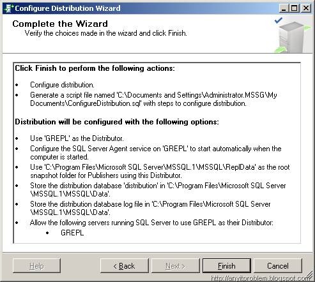
Task: Click the nested GREPL server entry
Action: [x=72, y=233]
